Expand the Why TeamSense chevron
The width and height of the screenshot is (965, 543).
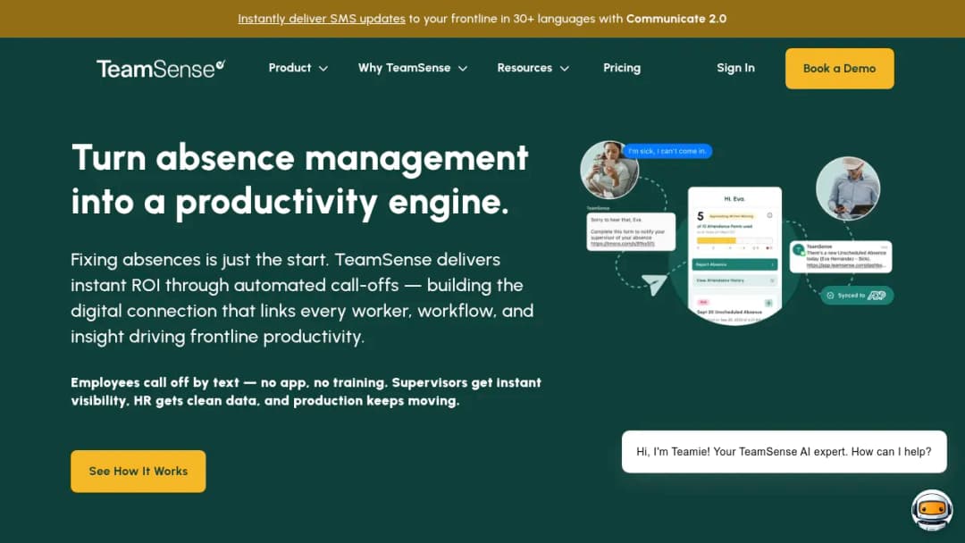coord(463,68)
